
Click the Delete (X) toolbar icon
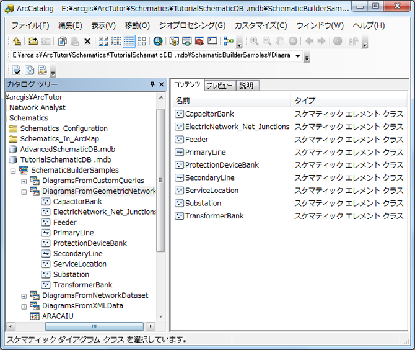[87, 42]
